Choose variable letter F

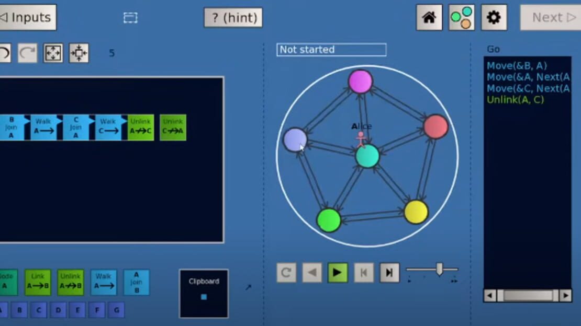coord(97,310)
